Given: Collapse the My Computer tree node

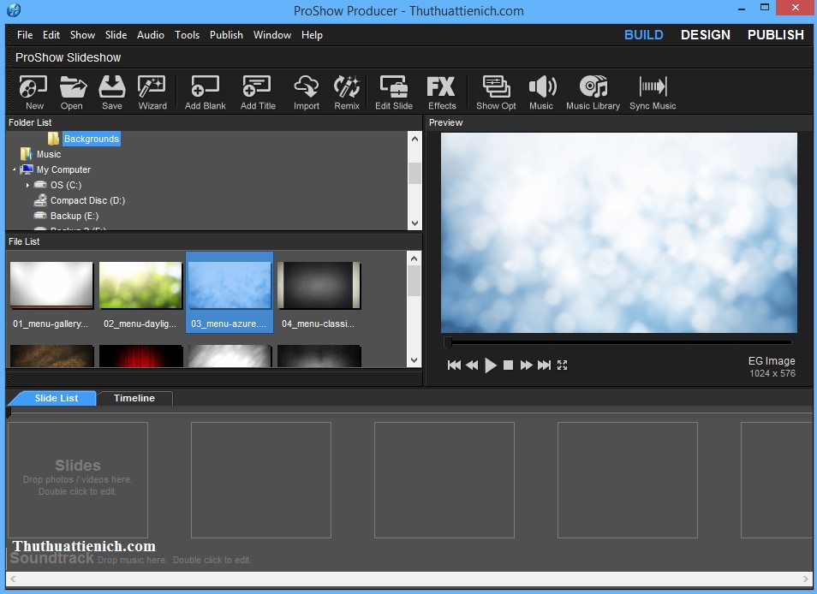Looking at the screenshot, I should (14, 169).
